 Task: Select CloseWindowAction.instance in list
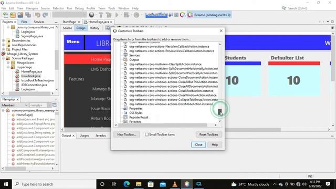click(x=173, y=95)
